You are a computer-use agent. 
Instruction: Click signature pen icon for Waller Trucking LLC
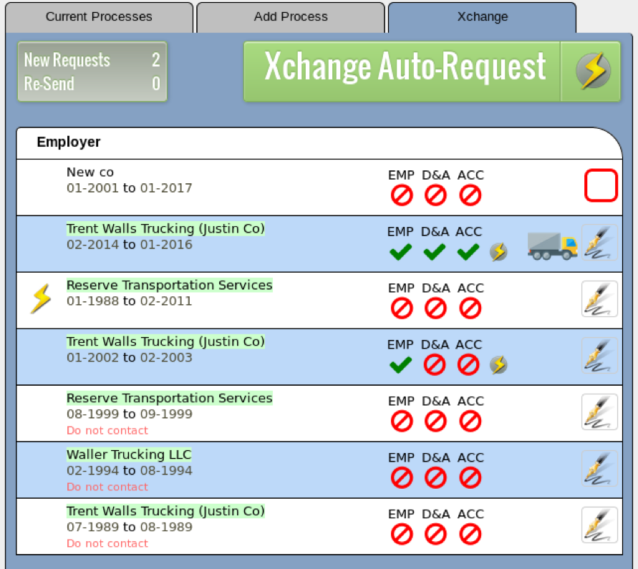[599, 469]
